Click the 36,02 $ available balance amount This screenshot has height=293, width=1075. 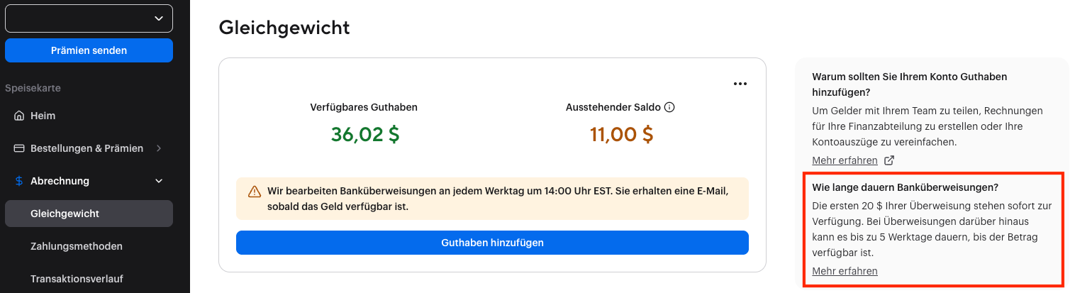click(x=364, y=134)
